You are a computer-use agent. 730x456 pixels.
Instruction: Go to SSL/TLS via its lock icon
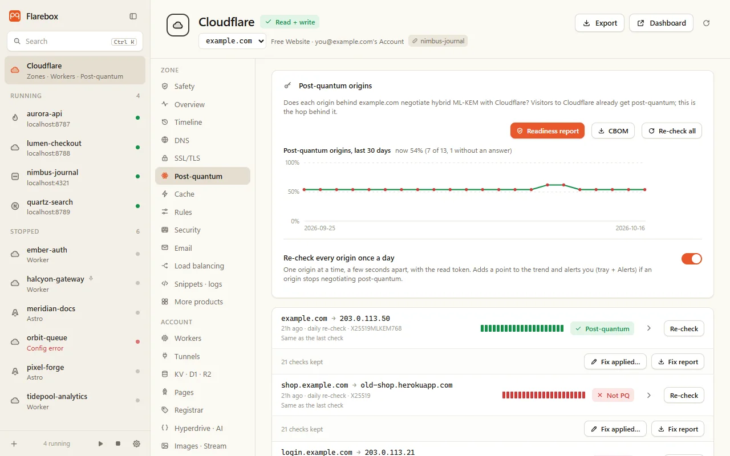click(165, 158)
